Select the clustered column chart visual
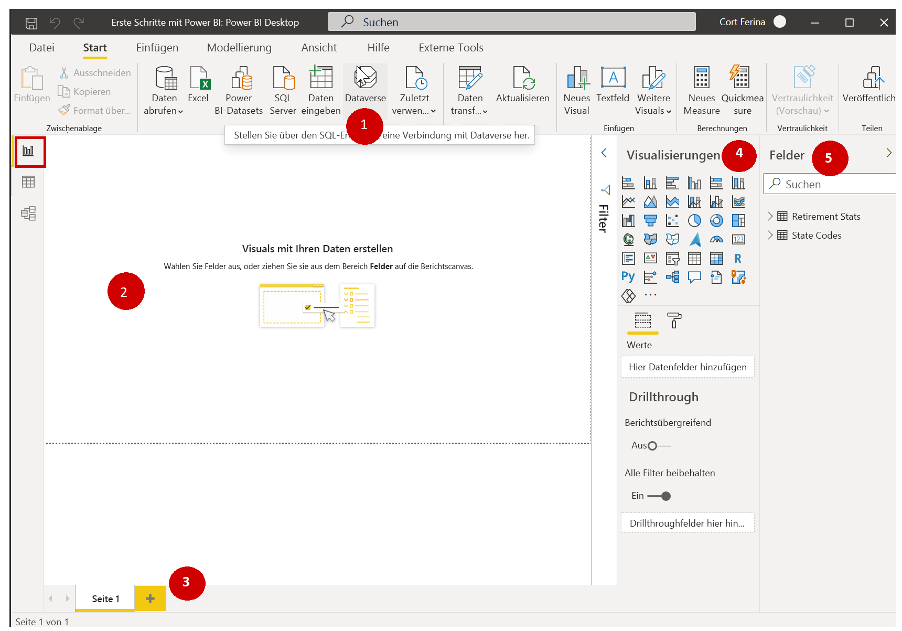The image size is (902, 631). tap(694, 183)
